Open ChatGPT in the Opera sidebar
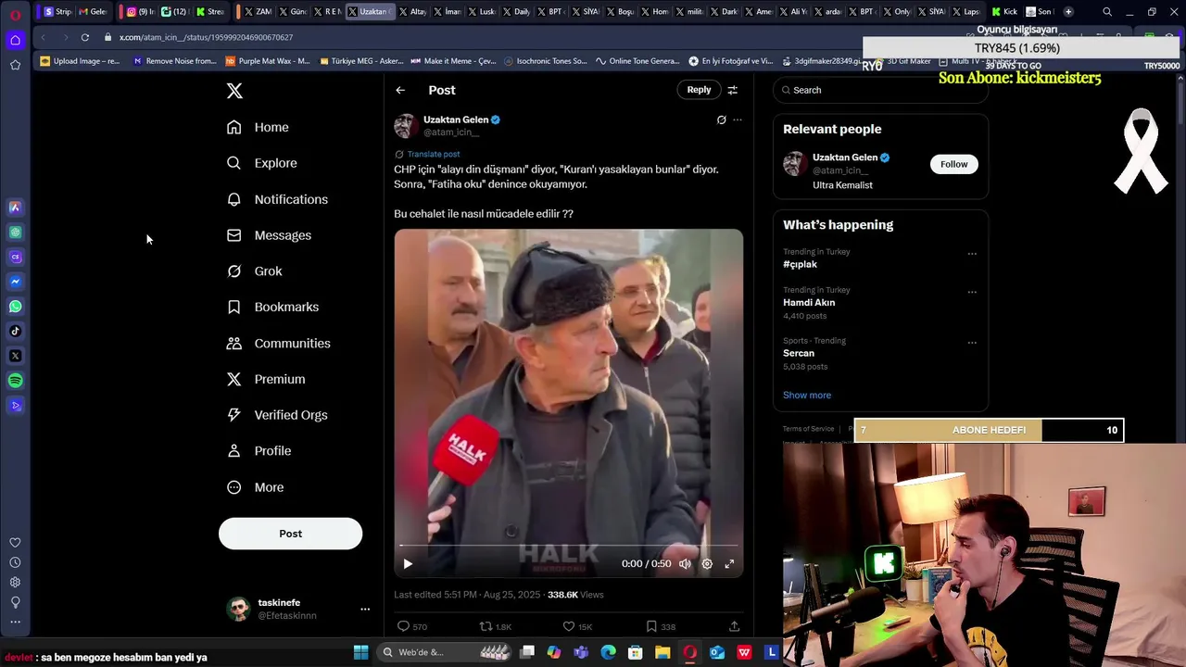This screenshot has width=1186, height=667. [15, 233]
